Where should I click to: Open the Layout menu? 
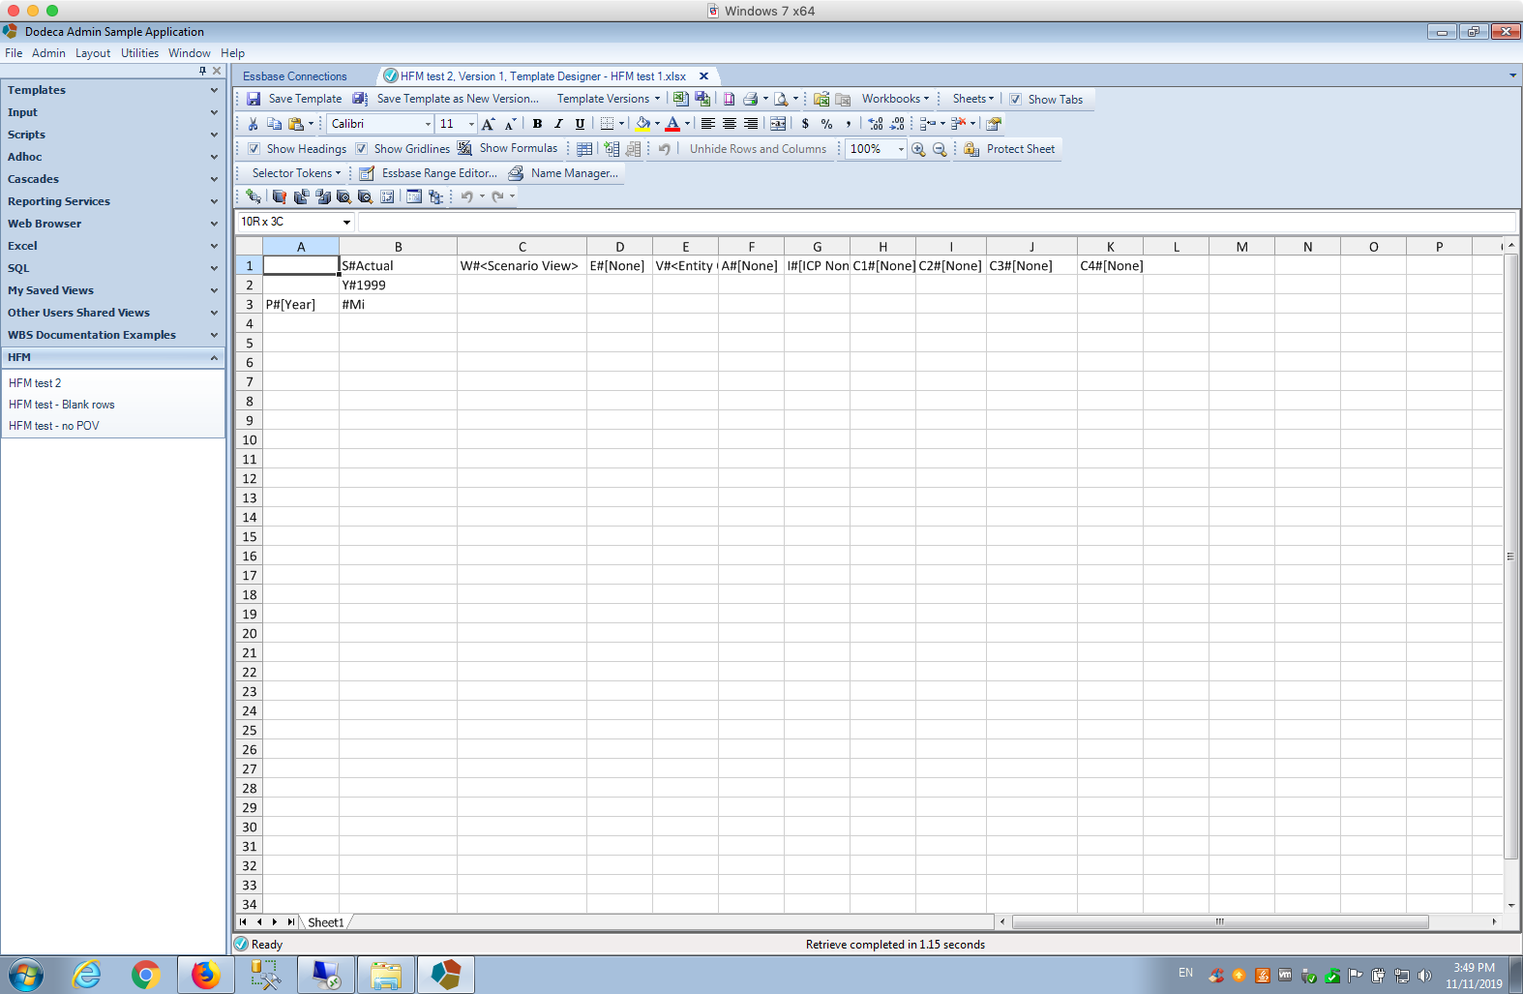pyautogui.click(x=93, y=53)
